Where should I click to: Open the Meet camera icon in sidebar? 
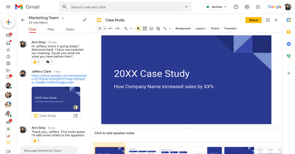[8, 151]
